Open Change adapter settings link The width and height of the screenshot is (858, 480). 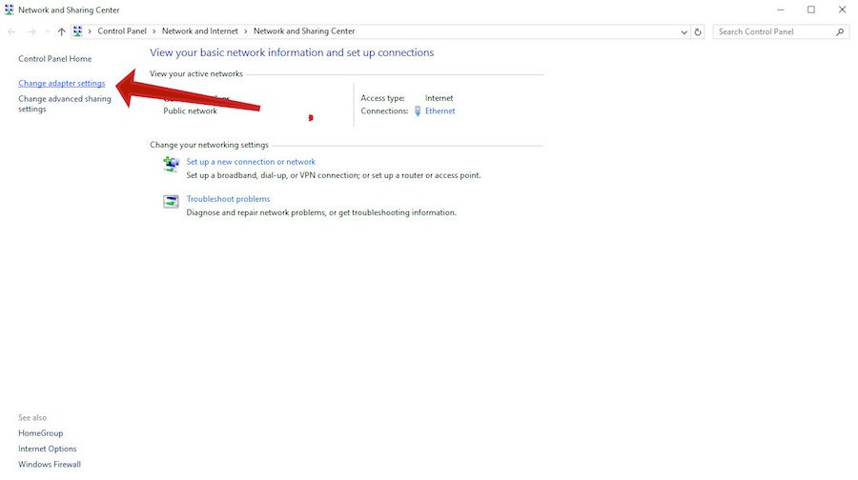62,83
